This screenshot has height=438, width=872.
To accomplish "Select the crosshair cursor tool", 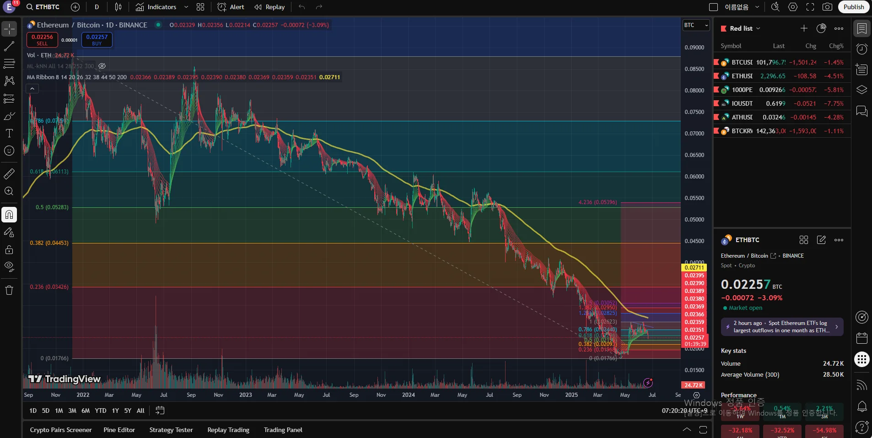I will [x=9, y=29].
